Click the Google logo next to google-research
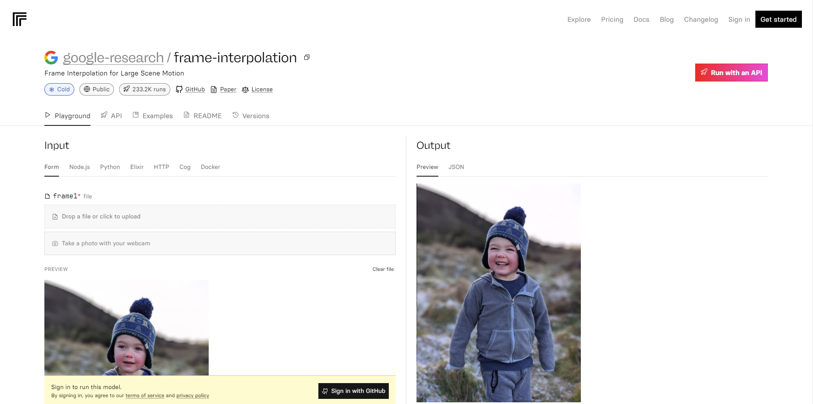 coord(51,58)
